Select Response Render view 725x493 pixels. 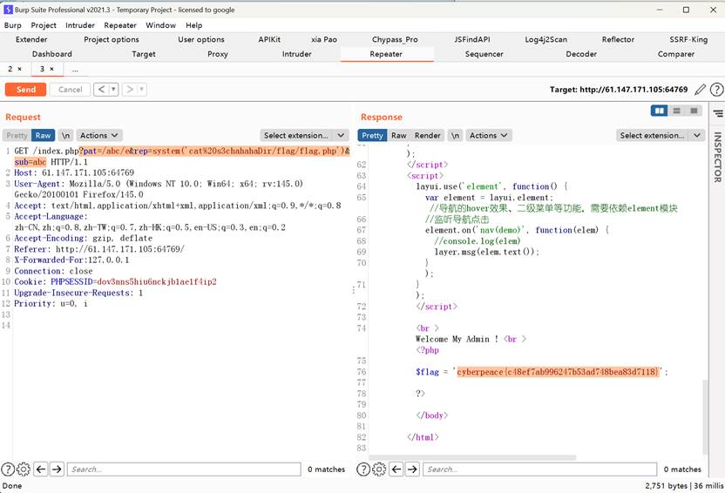coord(427,135)
